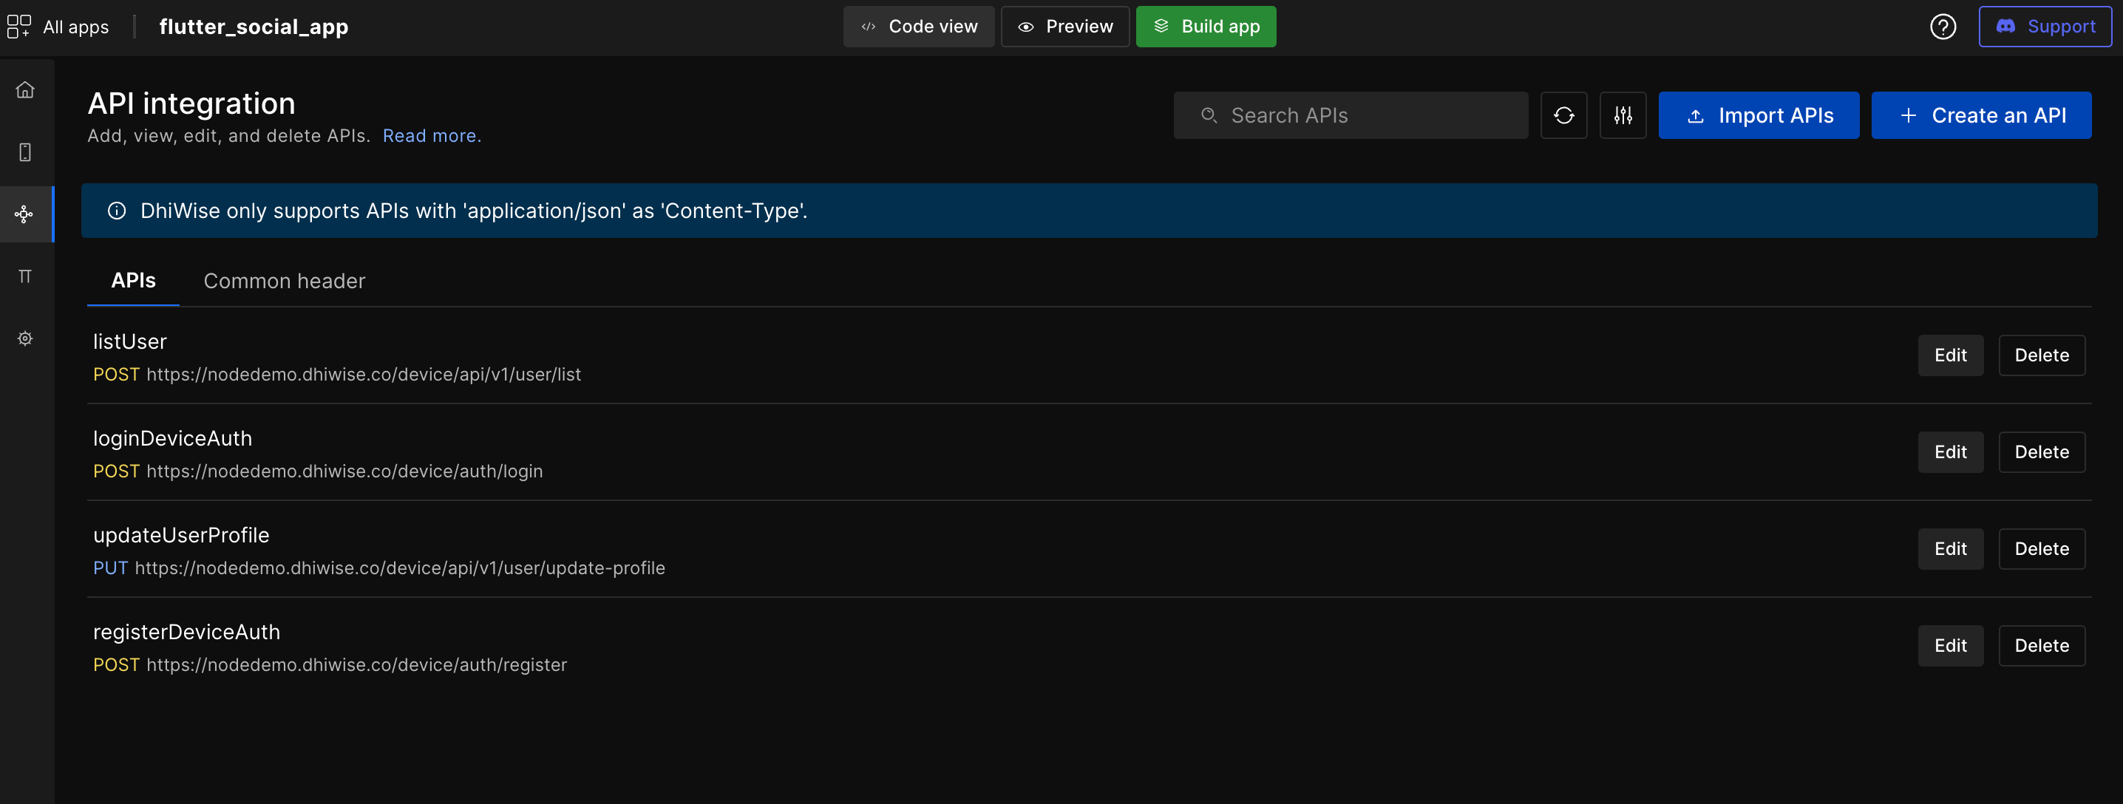
Task: Switch to the APIs tab
Action: click(x=134, y=281)
